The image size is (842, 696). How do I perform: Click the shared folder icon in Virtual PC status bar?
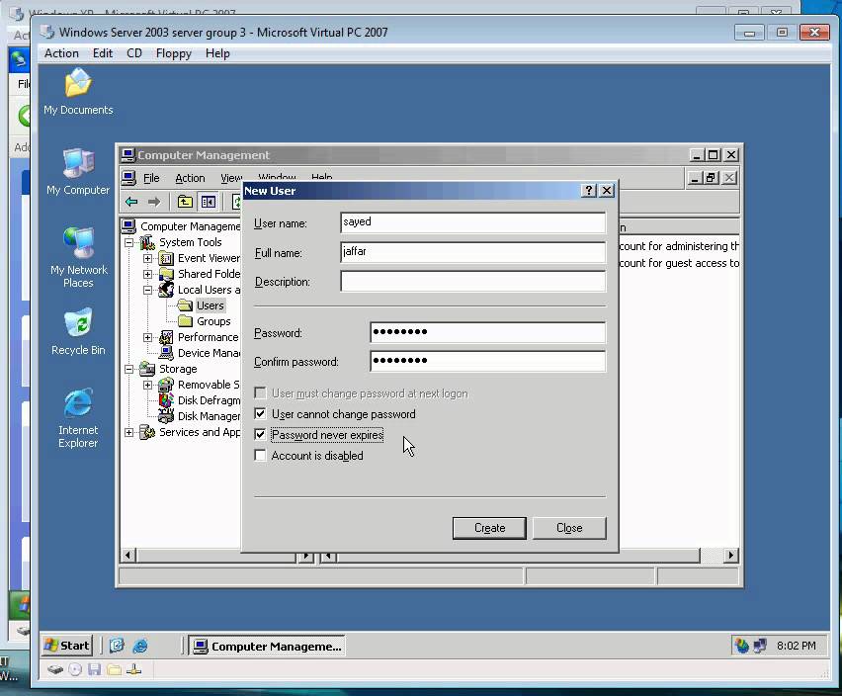pos(114,669)
